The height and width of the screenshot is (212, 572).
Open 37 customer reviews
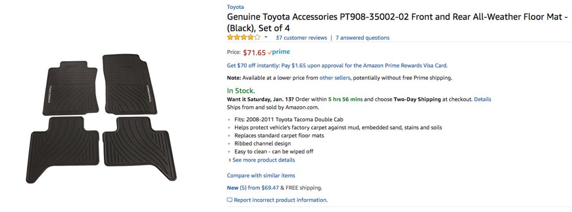click(x=301, y=38)
